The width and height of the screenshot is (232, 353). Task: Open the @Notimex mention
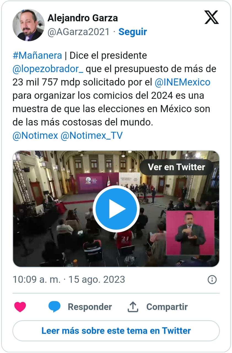pos(35,136)
